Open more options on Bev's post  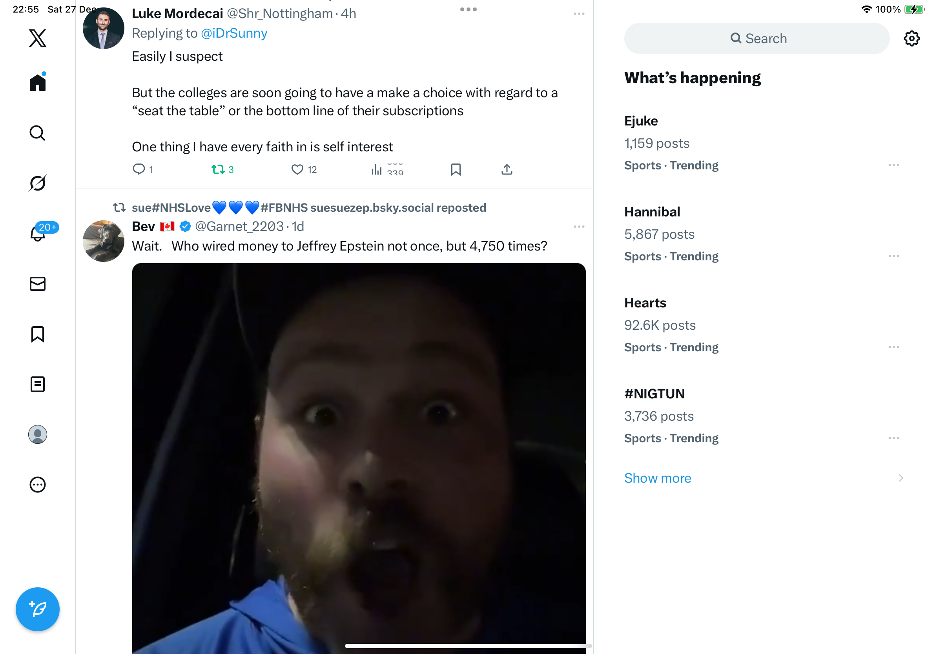(579, 227)
